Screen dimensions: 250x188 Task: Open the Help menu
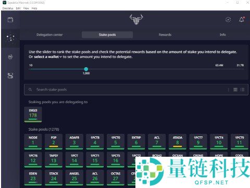34,8
